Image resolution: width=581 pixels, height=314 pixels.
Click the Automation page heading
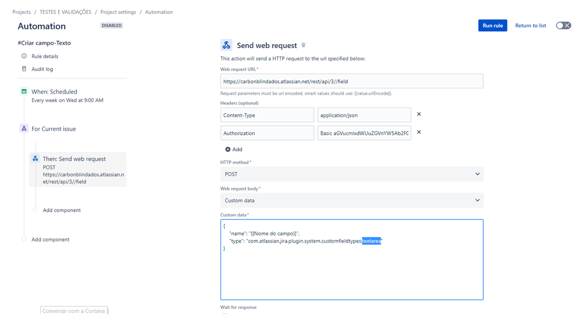click(41, 26)
